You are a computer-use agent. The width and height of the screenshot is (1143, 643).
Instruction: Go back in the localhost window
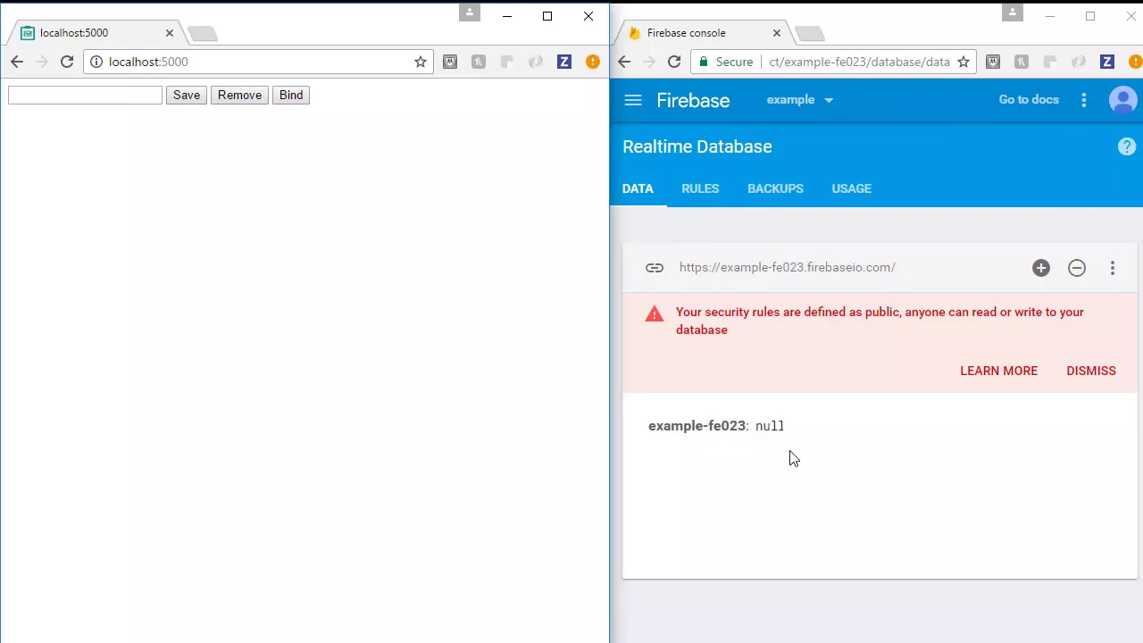click(17, 62)
